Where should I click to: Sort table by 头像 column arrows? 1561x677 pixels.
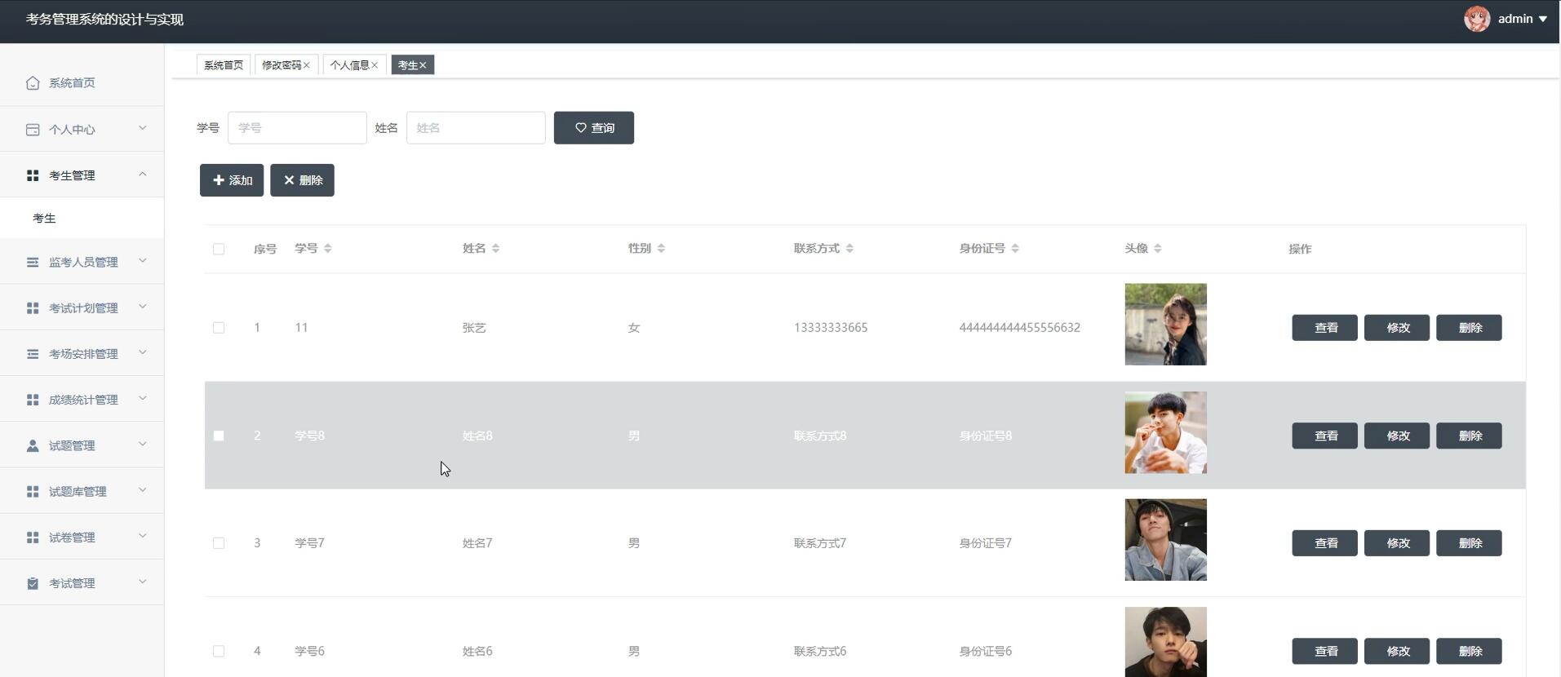(x=1158, y=249)
